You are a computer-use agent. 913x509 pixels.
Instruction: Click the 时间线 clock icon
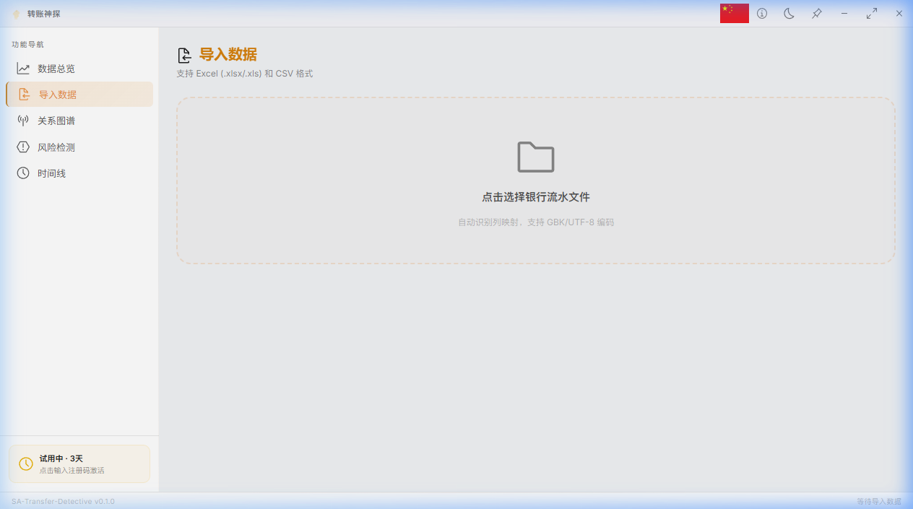coord(23,173)
